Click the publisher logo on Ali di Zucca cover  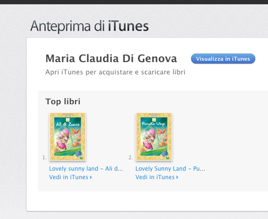click(68, 119)
